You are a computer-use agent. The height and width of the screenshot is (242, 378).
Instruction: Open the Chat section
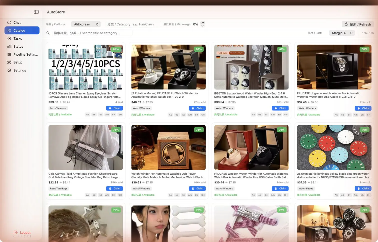(x=22, y=22)
